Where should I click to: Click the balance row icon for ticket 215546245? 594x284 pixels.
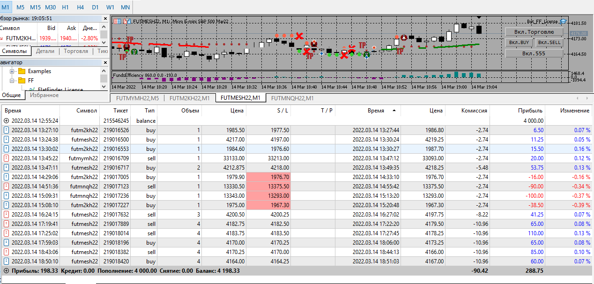6,120
